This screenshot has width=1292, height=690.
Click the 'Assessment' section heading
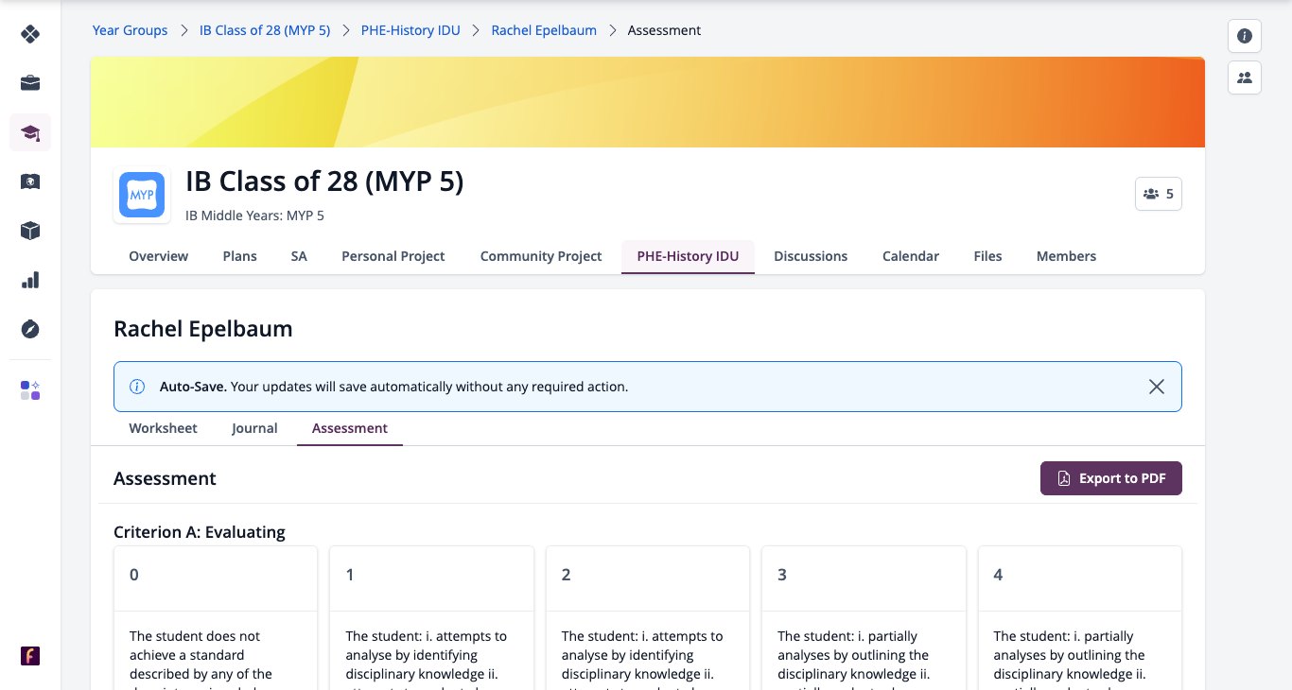click(x=165, y=478)
